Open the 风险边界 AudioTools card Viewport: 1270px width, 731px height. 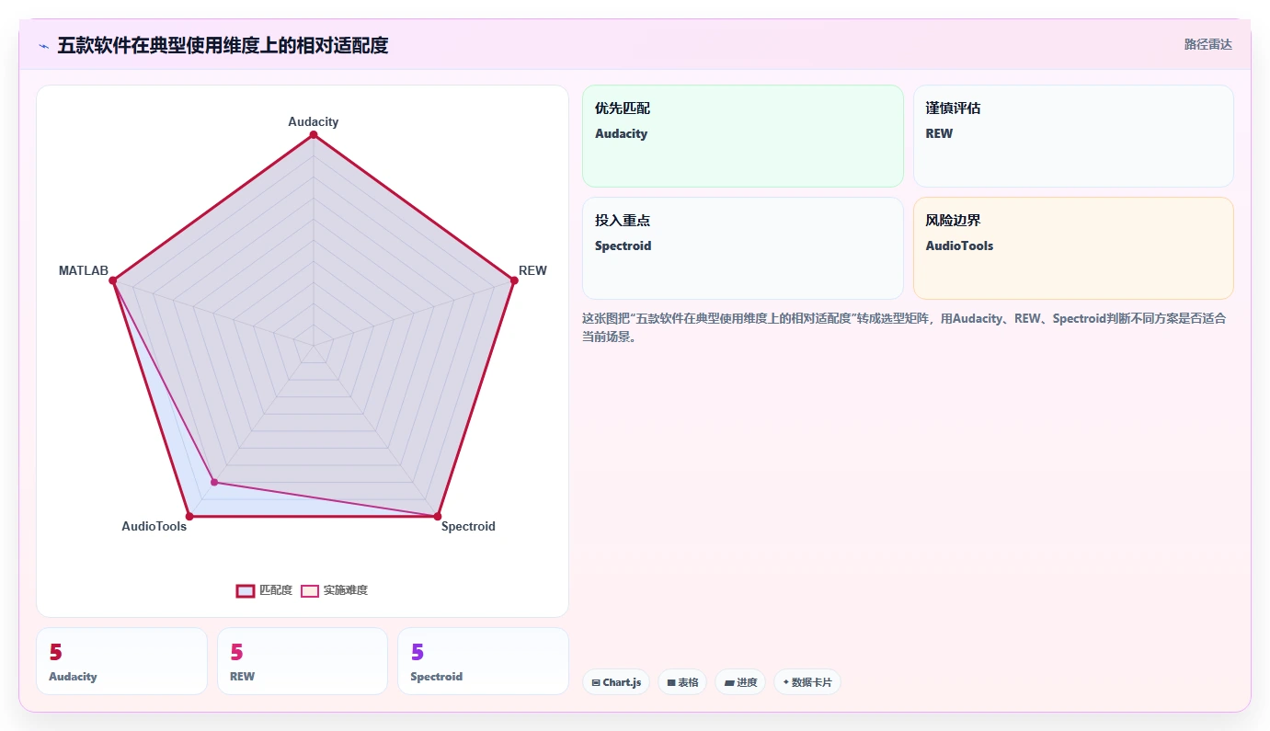[1073, 248]
